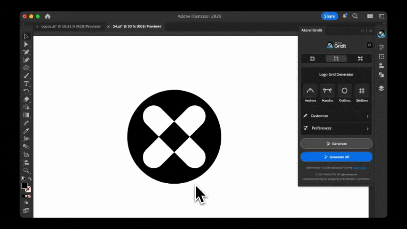This screenshot has width=407, height=229.
Task: Select the Shape Builder tool
Action: click(26, 107)
